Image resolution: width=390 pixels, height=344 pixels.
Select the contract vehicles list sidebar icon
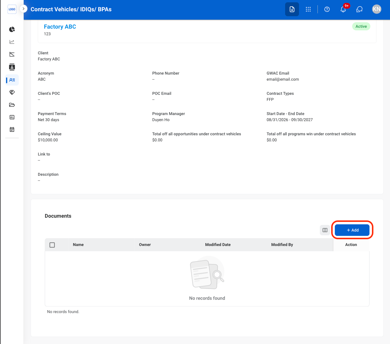tap(12, 80)
